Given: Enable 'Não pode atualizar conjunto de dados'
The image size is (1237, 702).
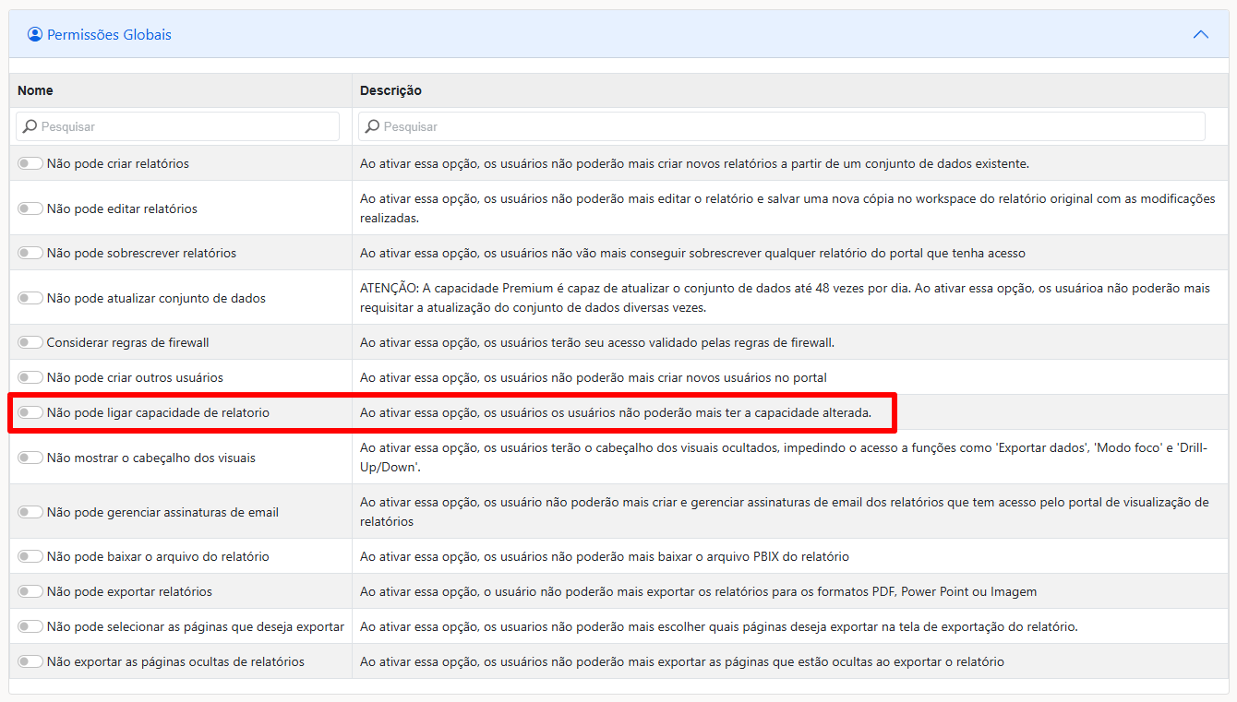Looking at the screenshot, I should tap(30, 298).
